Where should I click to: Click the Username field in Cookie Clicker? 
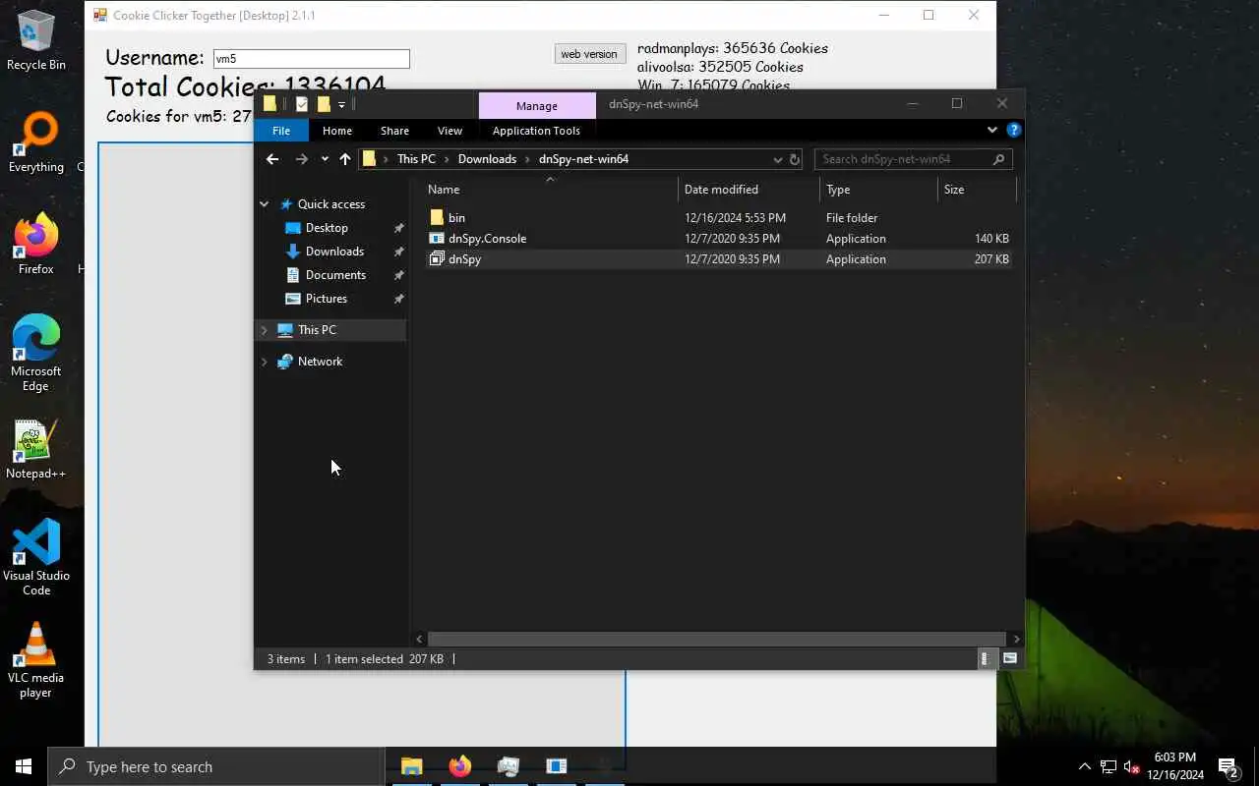coord(311,59)
